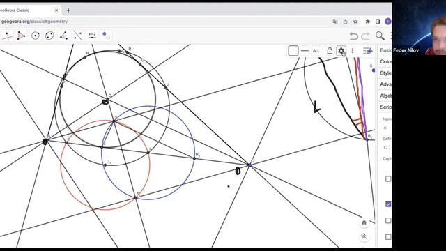446x251 pixels.
Task: Click the browser share icon
Action: point(346,22)
